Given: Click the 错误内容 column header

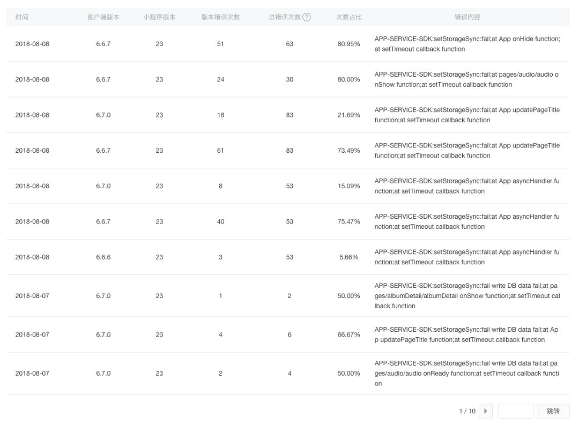Looking at the screenshot, I should pyautogui.click(x=467, y=17).
